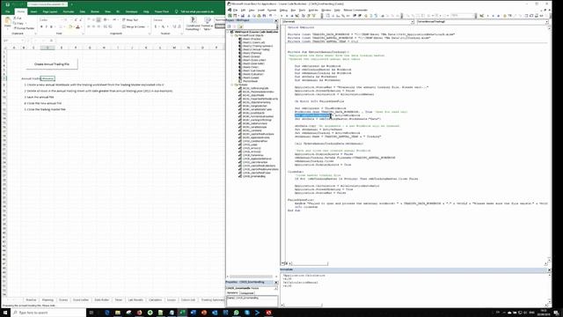
Task: Switch to Excel Developer tab
Action: pos(131,11)
